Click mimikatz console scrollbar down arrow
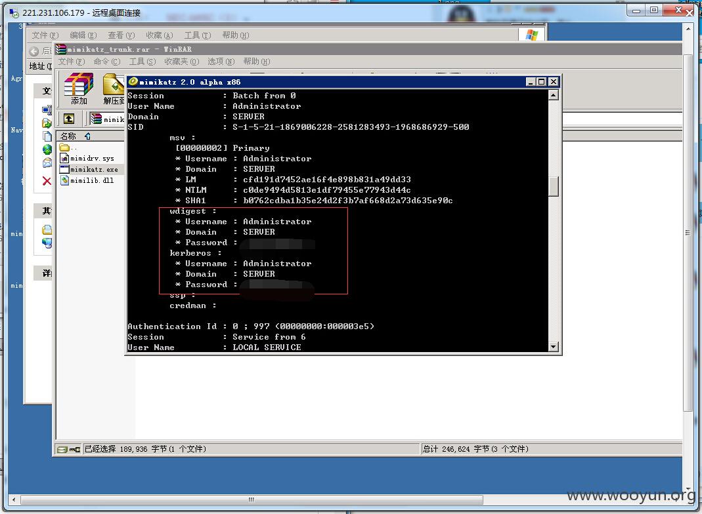The image size is (702, 514). [554, 347]
